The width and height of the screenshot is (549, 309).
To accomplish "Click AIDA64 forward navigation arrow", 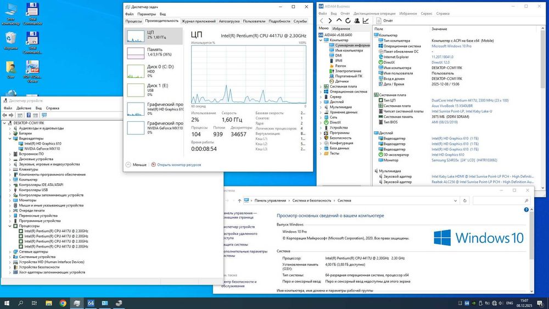I will (330, 21).
